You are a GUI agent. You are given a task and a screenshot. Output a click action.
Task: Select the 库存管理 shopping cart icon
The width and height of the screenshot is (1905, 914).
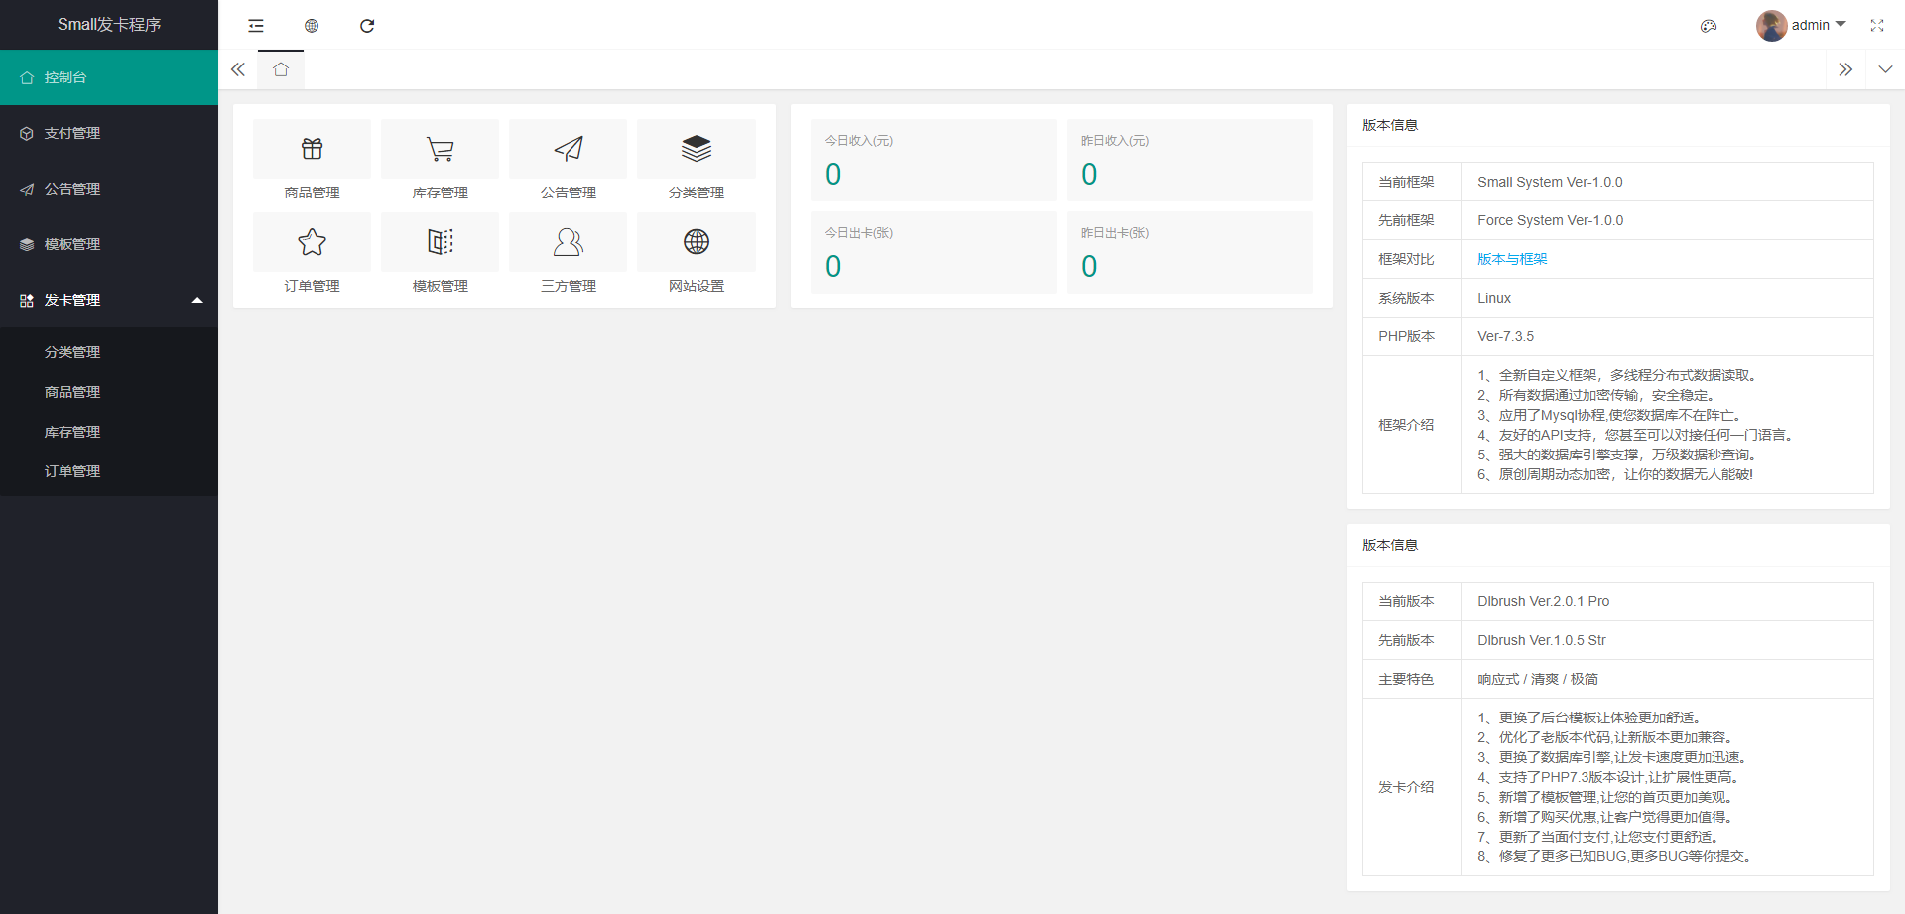point(440,148)
